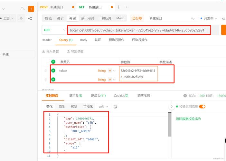This screenshot has width=226, height=161.
Task: Click 导出参数 export parameters
Action: click(75, 52)
